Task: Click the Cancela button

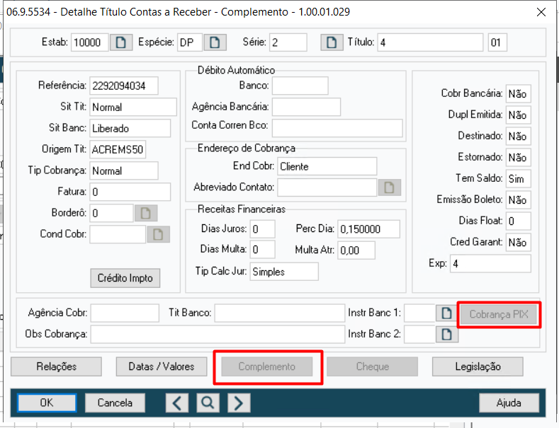Action: pyautogui.click(x=115, y=403)
